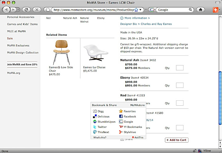Open MoMA Design Collection category
Screen dimensions: 222x153
[x=23, y=53]
